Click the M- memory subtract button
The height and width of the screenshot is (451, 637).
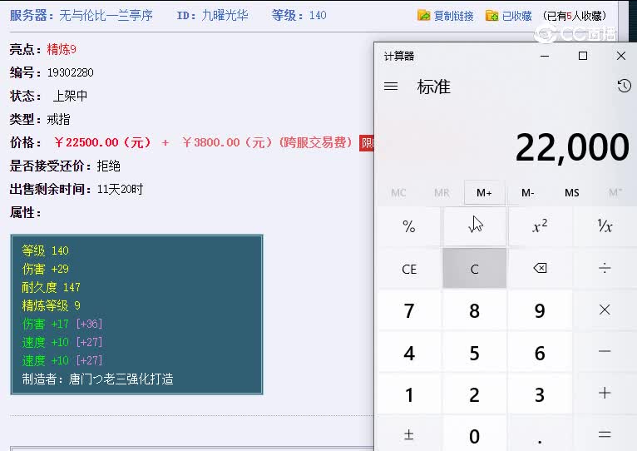click(528, 193)
